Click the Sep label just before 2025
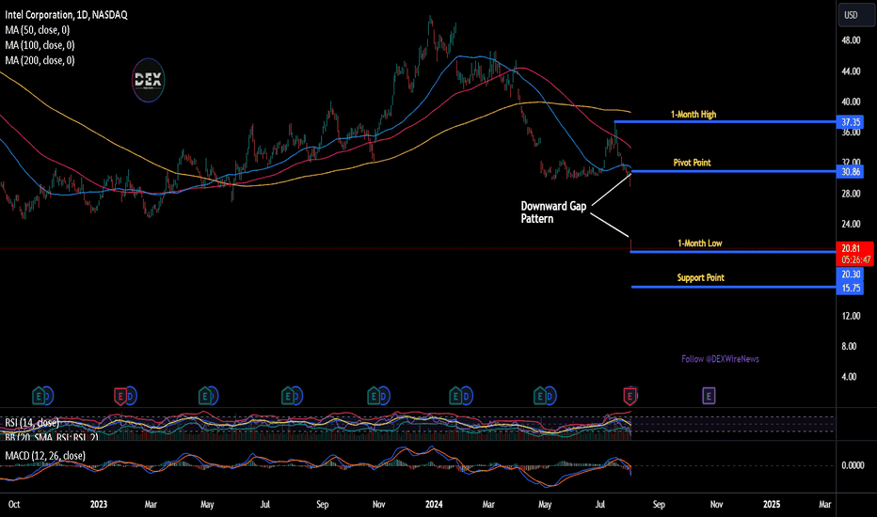The height and width of the screenshot is (517, 877). [659, 504]
